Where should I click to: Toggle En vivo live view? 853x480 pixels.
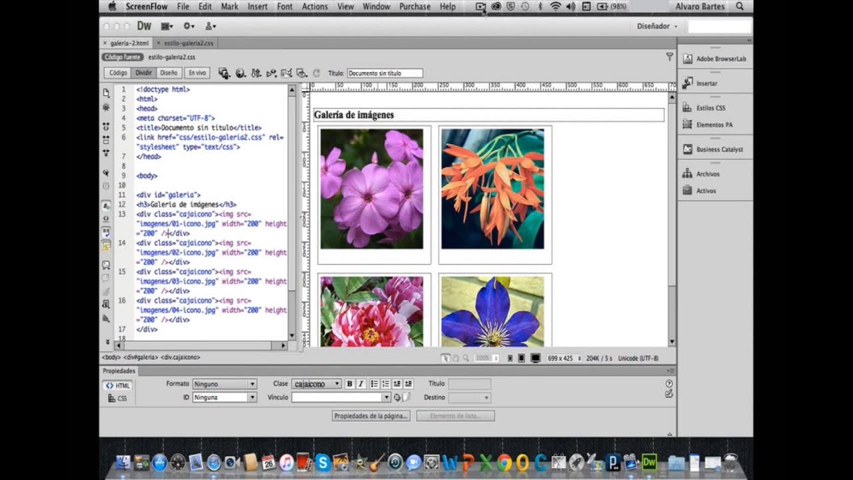197,73
